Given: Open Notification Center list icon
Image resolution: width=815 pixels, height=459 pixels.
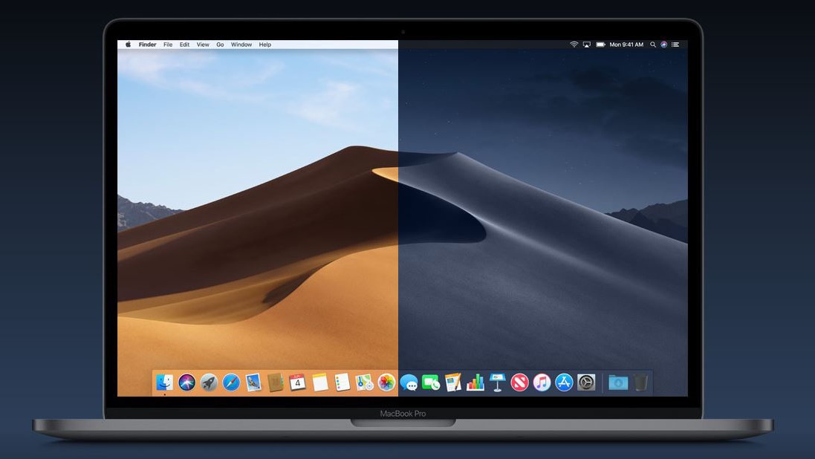Looking at the screenshot, I should pos(675,45).
